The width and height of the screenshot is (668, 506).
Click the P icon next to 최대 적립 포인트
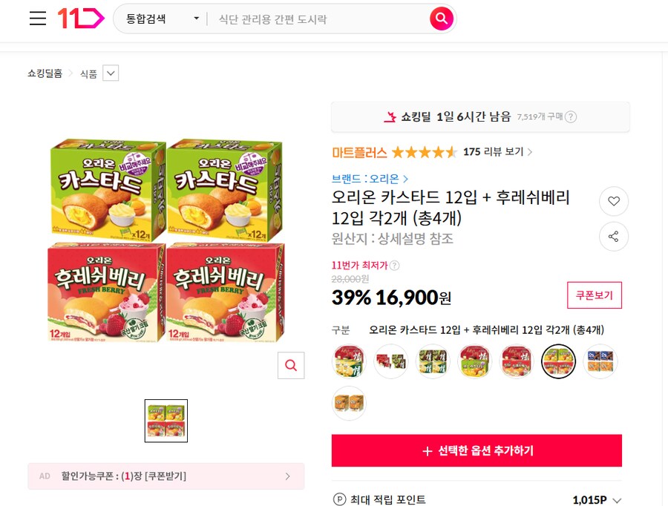[341, 499]
